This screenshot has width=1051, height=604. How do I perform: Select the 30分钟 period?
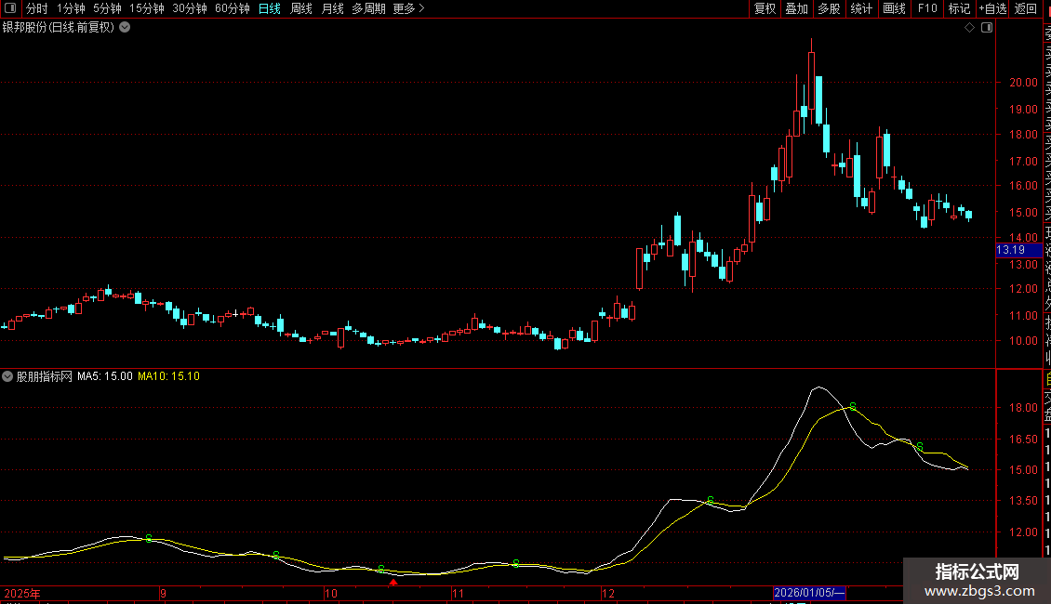tap(190, 8)
